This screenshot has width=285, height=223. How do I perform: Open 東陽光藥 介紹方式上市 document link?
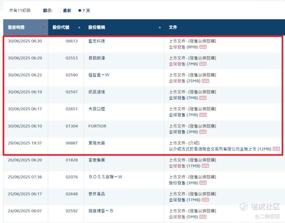coord(220,149)
